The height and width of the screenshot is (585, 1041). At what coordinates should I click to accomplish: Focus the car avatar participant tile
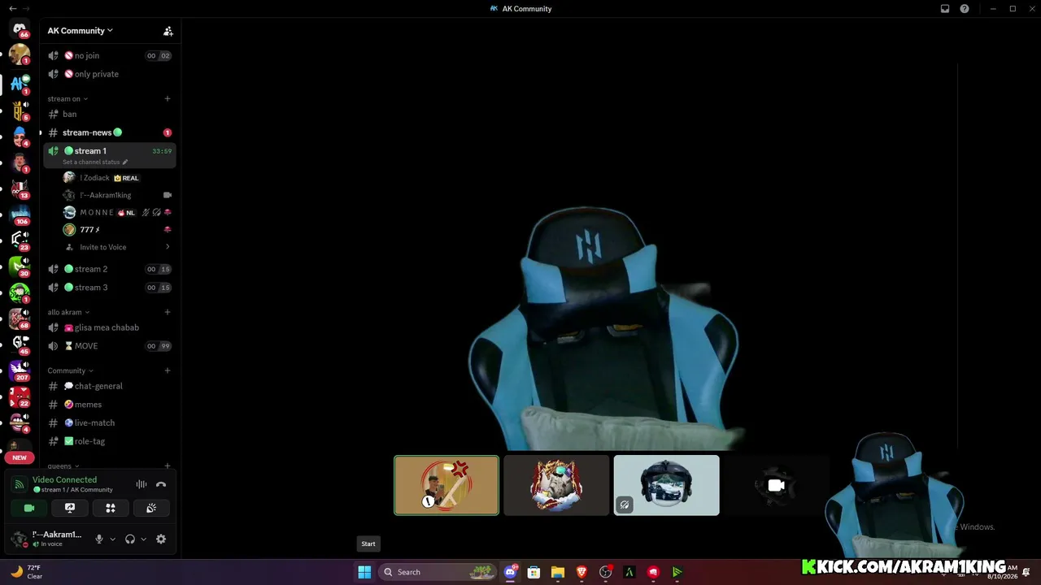(666, 485)
